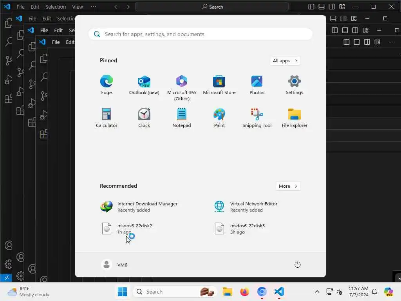Viewport: 401px width, 301px height.
Task: Show hidden system tray icons
Action: point(317,292)
